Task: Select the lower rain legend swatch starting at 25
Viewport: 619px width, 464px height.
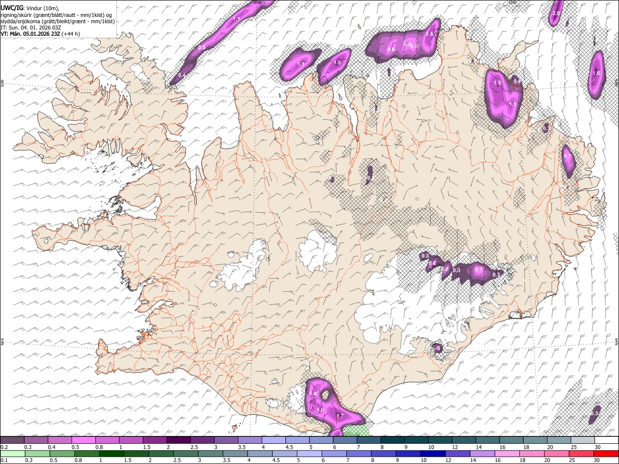Action: (582, 453)
